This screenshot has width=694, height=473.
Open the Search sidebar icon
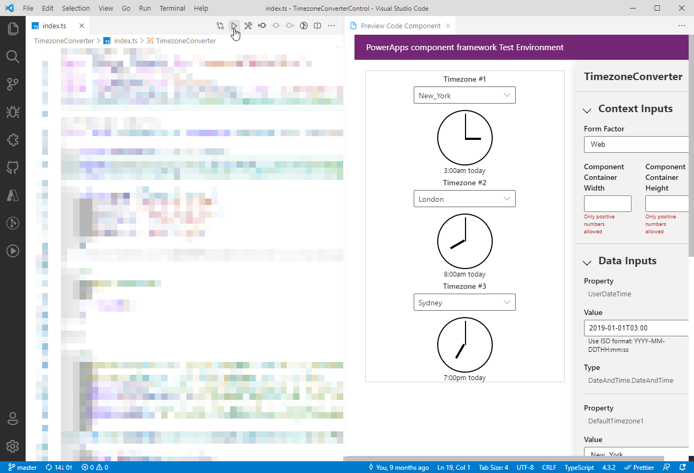click(13, 57)
